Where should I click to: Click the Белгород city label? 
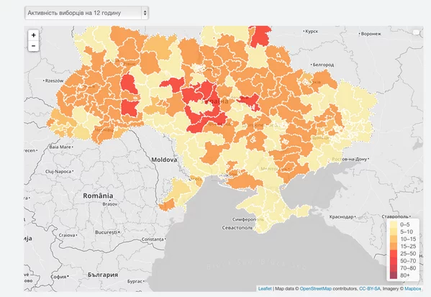point(323,65)
